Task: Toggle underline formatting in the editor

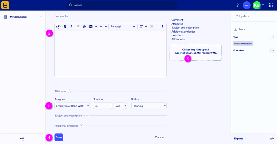Action: pos(78,27)
